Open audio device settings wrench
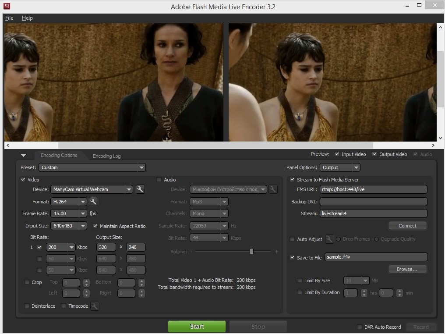The width and height of the screenshot is (445, 334). click(x=273, y=189)
